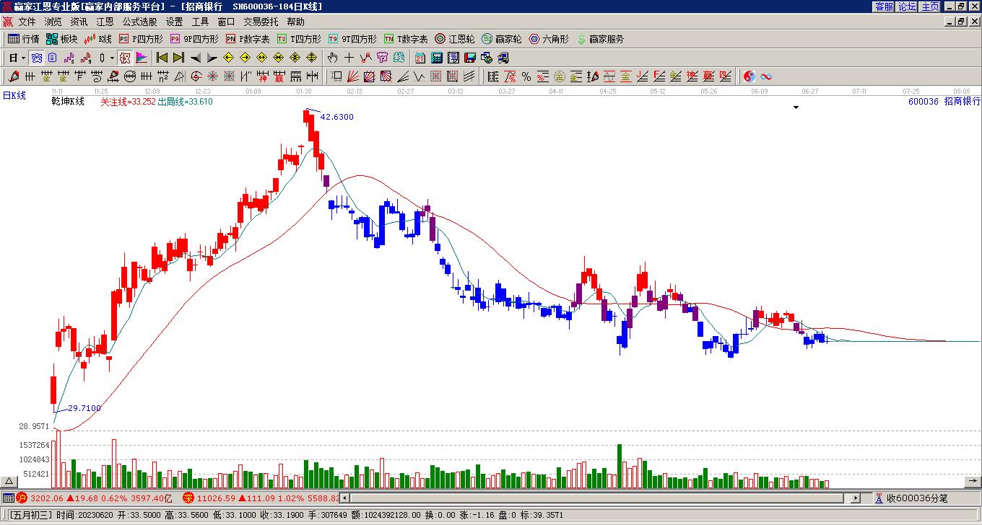Toggle the highlighted red pattern icon before the flag
This screenshot has height=525, width=982.
tap(125, 58)
